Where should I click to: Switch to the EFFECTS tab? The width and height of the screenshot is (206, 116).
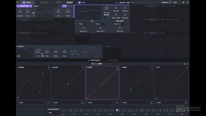57,2
